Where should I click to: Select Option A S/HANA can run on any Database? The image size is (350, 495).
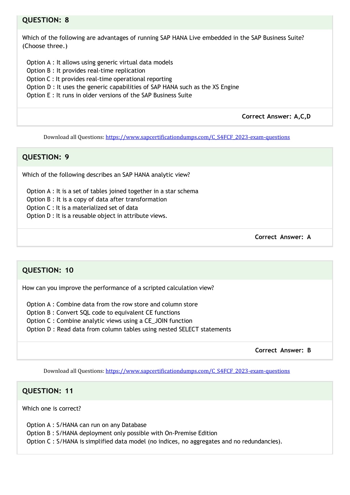pos(86,425)
